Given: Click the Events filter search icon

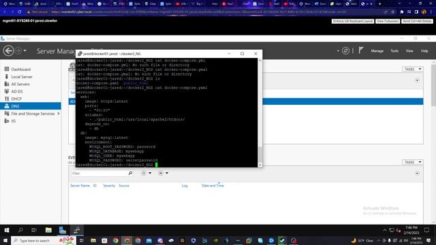Looking at the screenshot, I should pyautogui.click(x=130, y=173).
